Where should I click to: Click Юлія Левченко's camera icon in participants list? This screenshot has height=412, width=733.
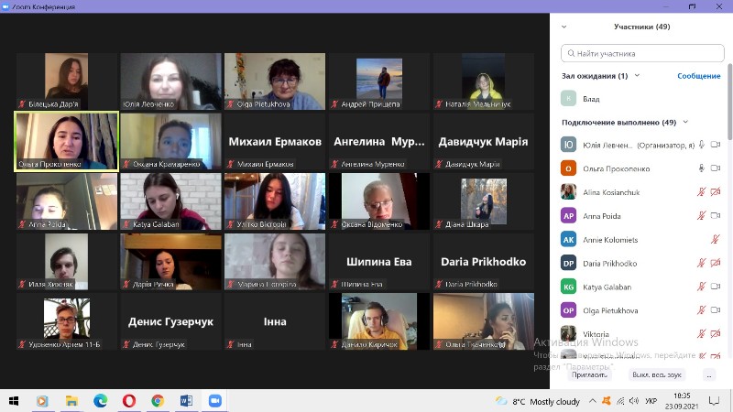tap(716, 145)
